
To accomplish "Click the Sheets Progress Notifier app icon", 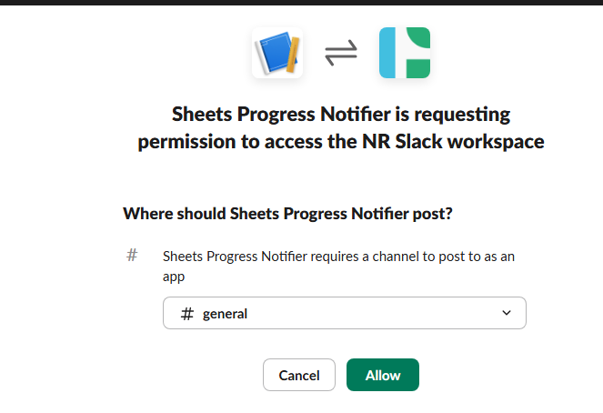I will pos(277,53).
